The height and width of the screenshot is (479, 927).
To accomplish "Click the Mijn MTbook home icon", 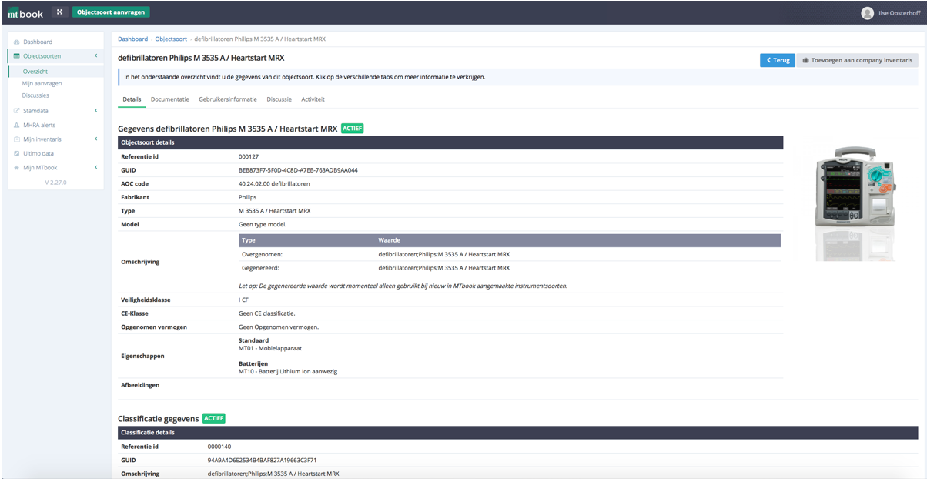I will point(17,168).
